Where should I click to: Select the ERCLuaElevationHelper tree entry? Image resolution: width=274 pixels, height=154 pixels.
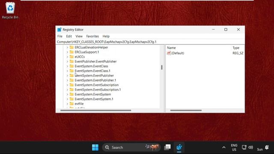(91, 47)
